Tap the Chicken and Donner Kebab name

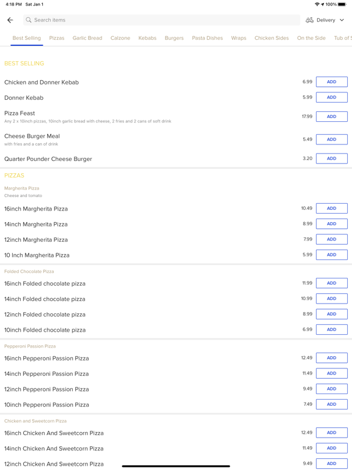42,83
